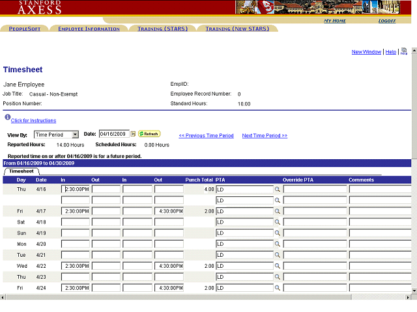Select the Timesheet grid tab
The height and width of the screenshot is (312, 417).
[22, 171]
